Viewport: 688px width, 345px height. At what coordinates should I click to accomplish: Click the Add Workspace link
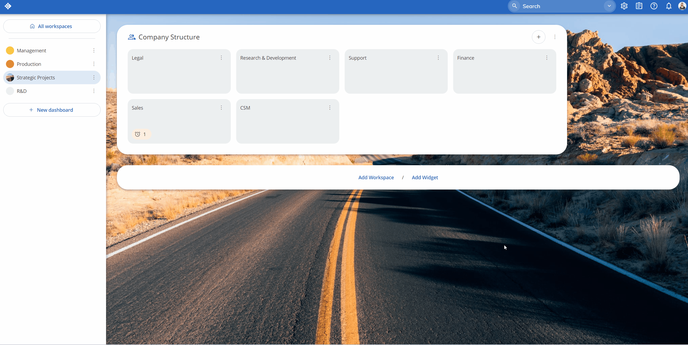tap(376, 177)
